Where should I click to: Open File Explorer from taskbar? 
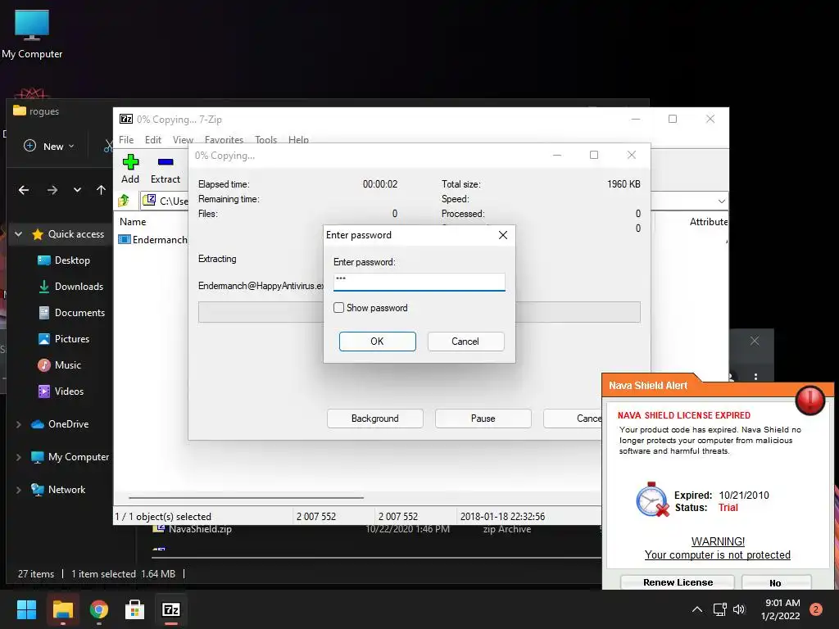[x=62, y=609]
